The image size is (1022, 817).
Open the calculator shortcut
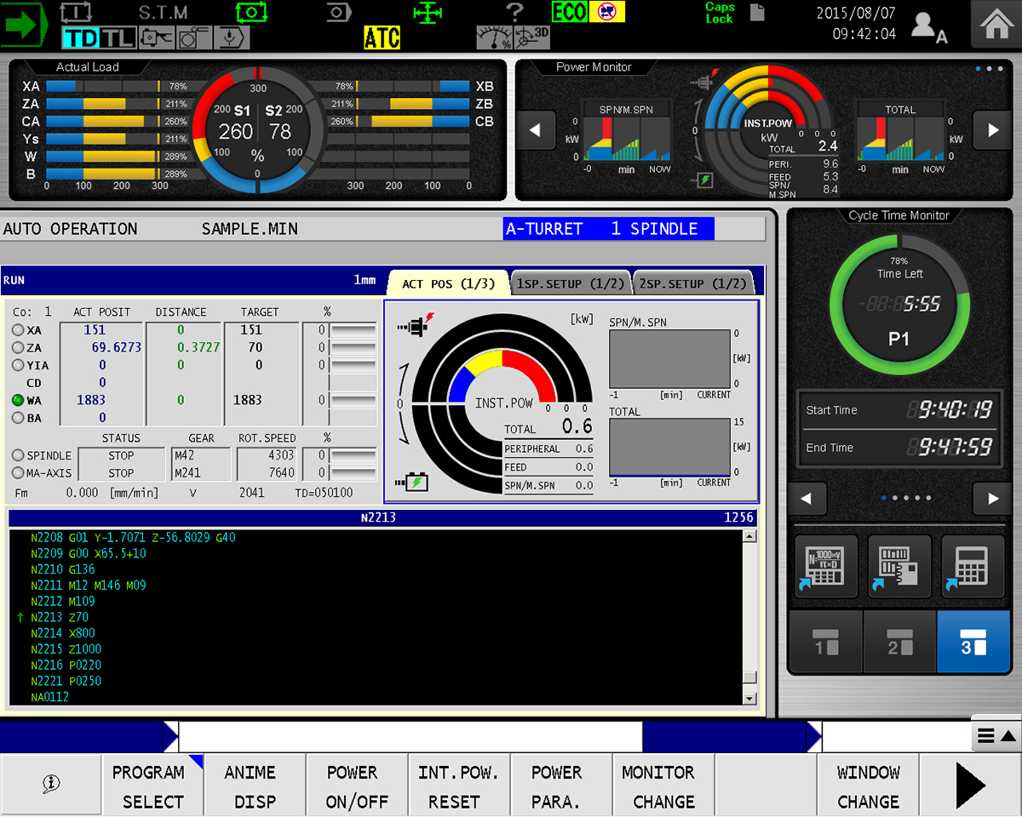972,566
